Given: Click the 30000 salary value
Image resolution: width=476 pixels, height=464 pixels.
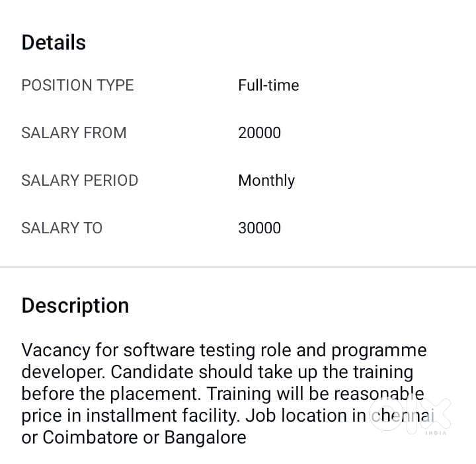Looking at the screenshot, I should (x=259, y=228).
